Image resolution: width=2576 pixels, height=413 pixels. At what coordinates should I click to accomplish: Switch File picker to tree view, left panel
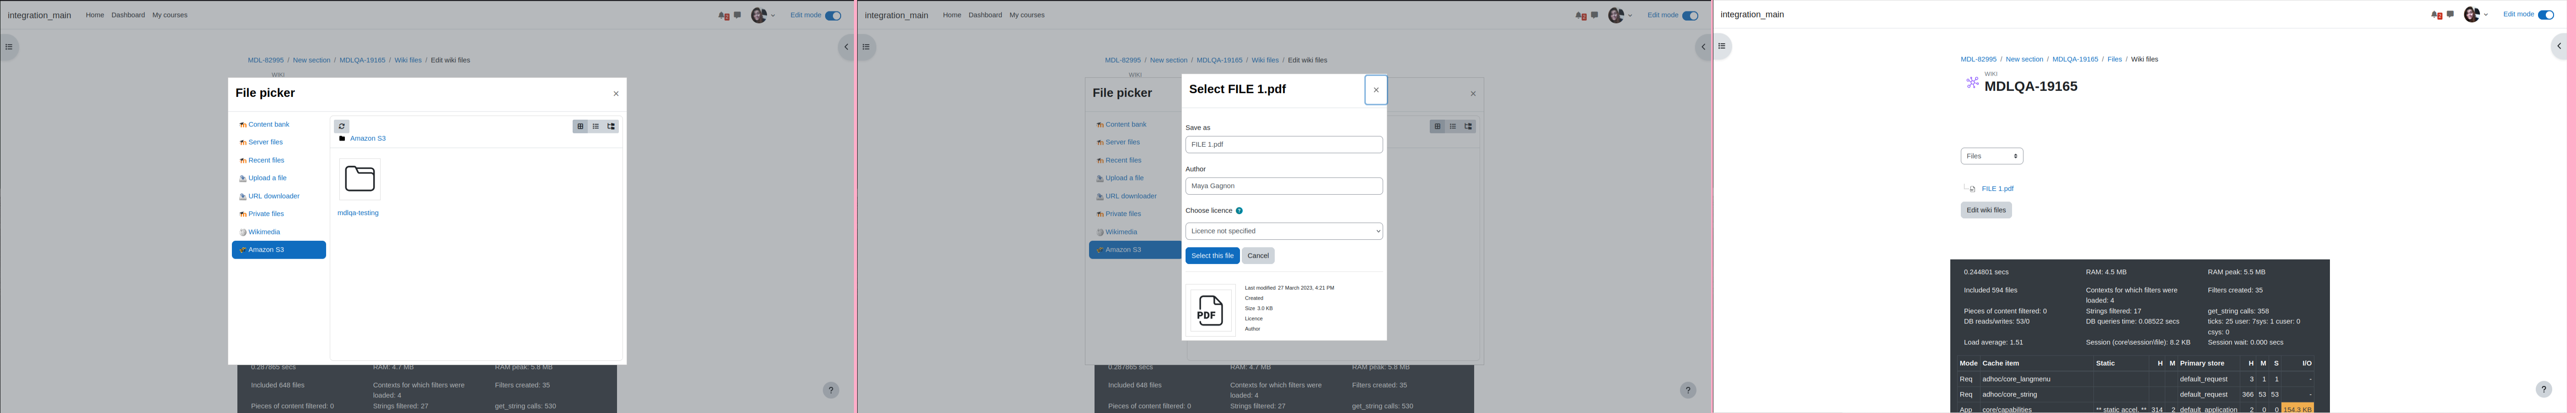pyautogui.click(x=612, y=126)
